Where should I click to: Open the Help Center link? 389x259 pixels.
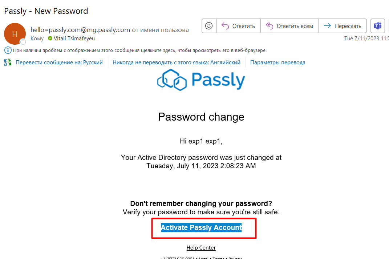pos(201,248)
